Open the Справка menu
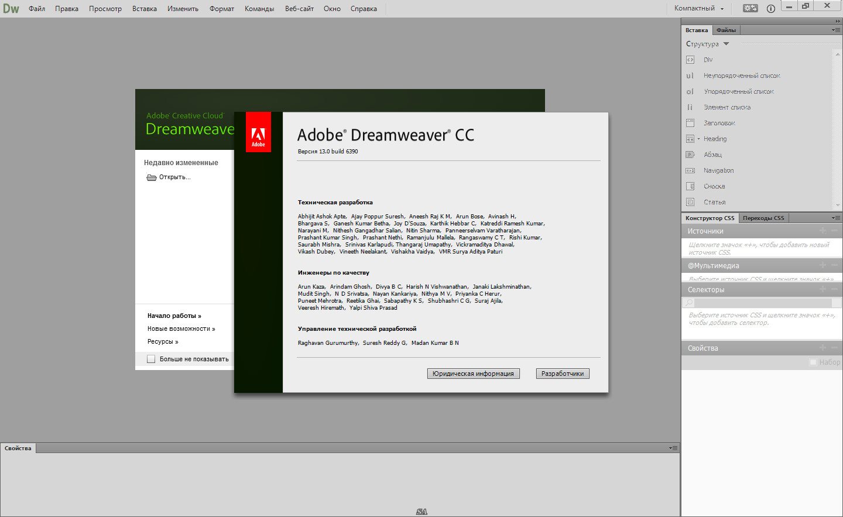The width and height of the screenshot is (843, 517). coord(364,9)
